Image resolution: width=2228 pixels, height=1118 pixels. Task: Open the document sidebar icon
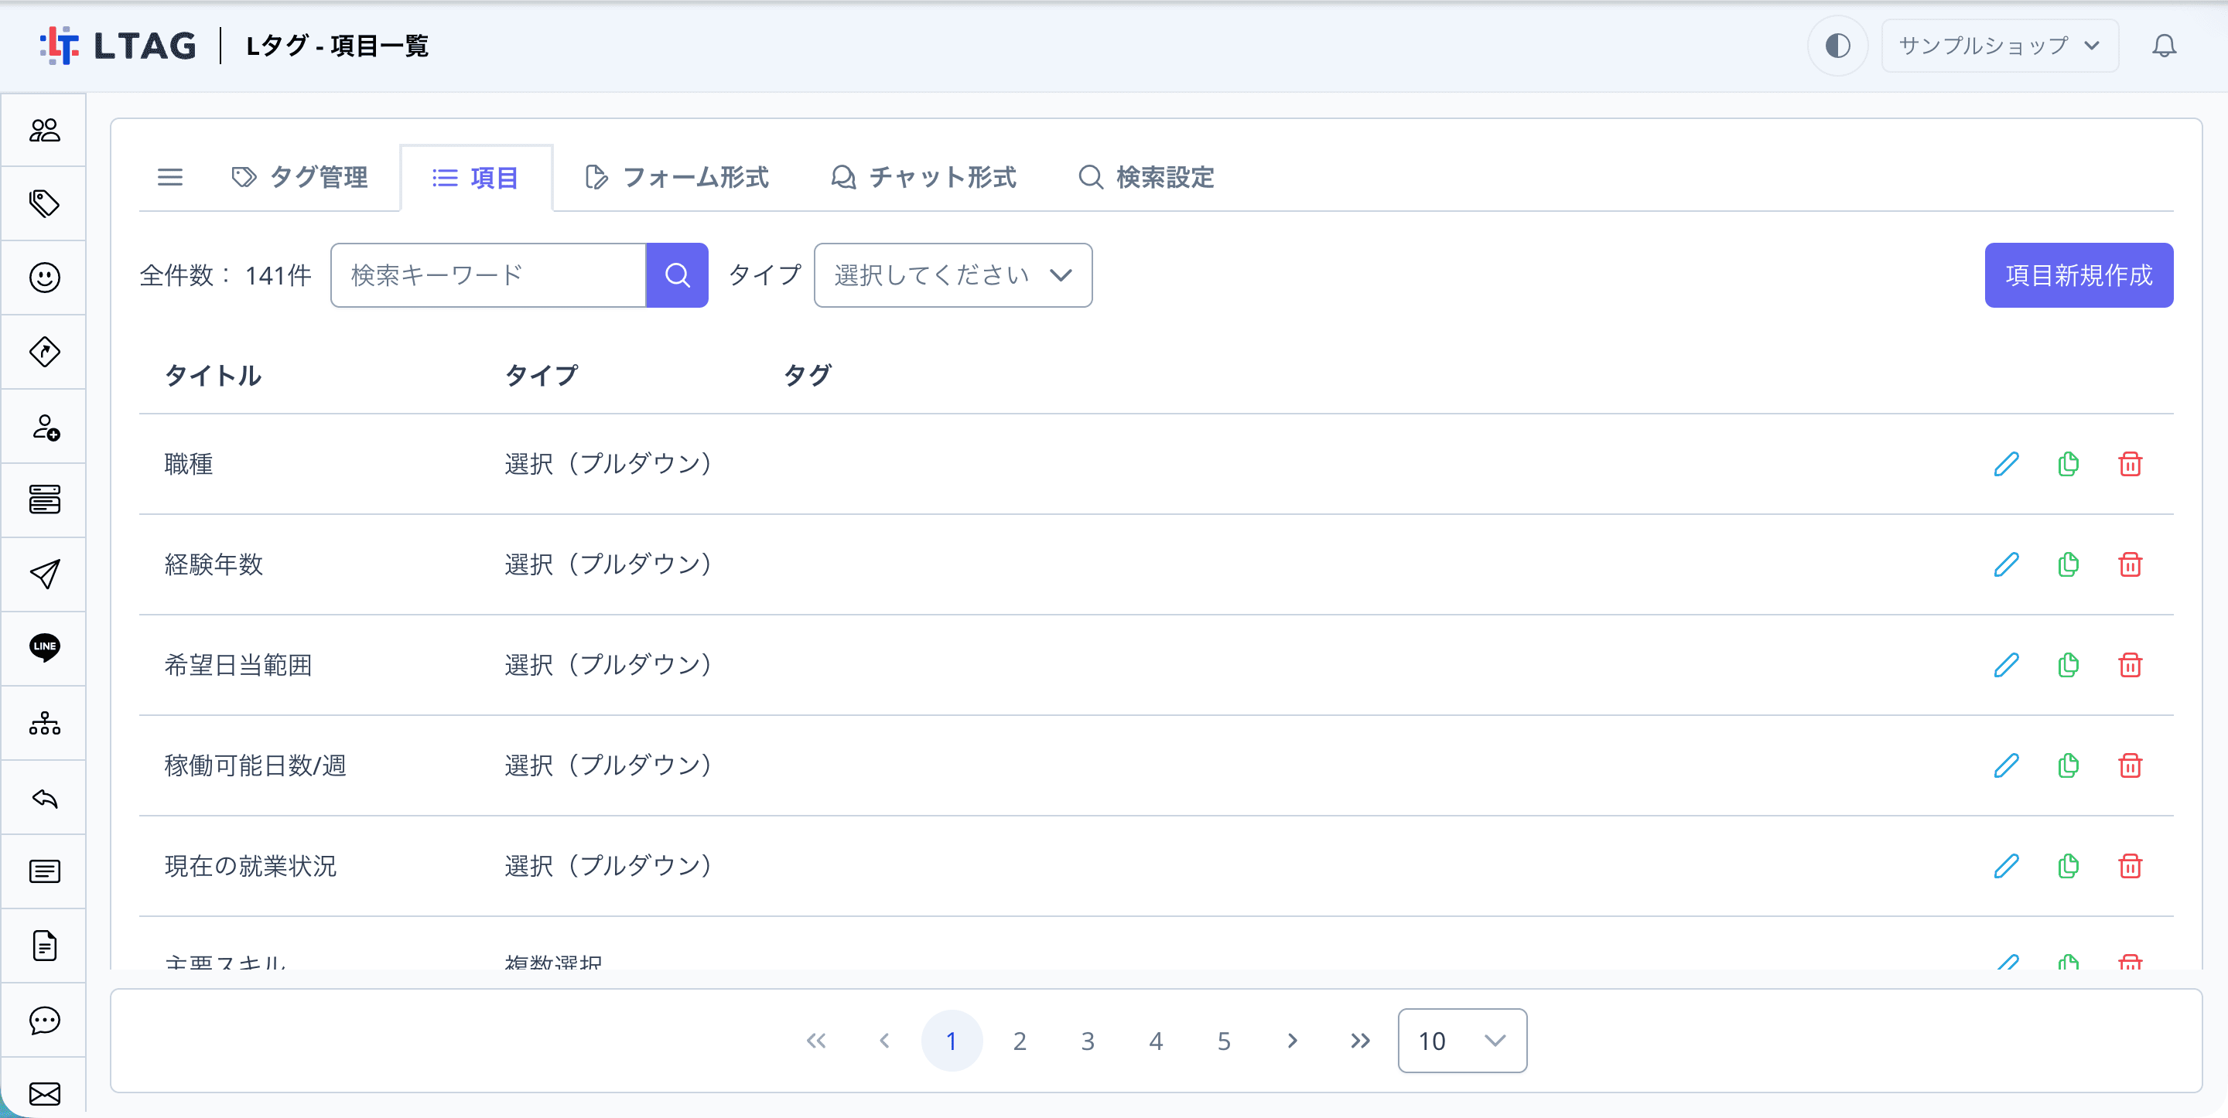pyautogui.click(x=44, y=946)
